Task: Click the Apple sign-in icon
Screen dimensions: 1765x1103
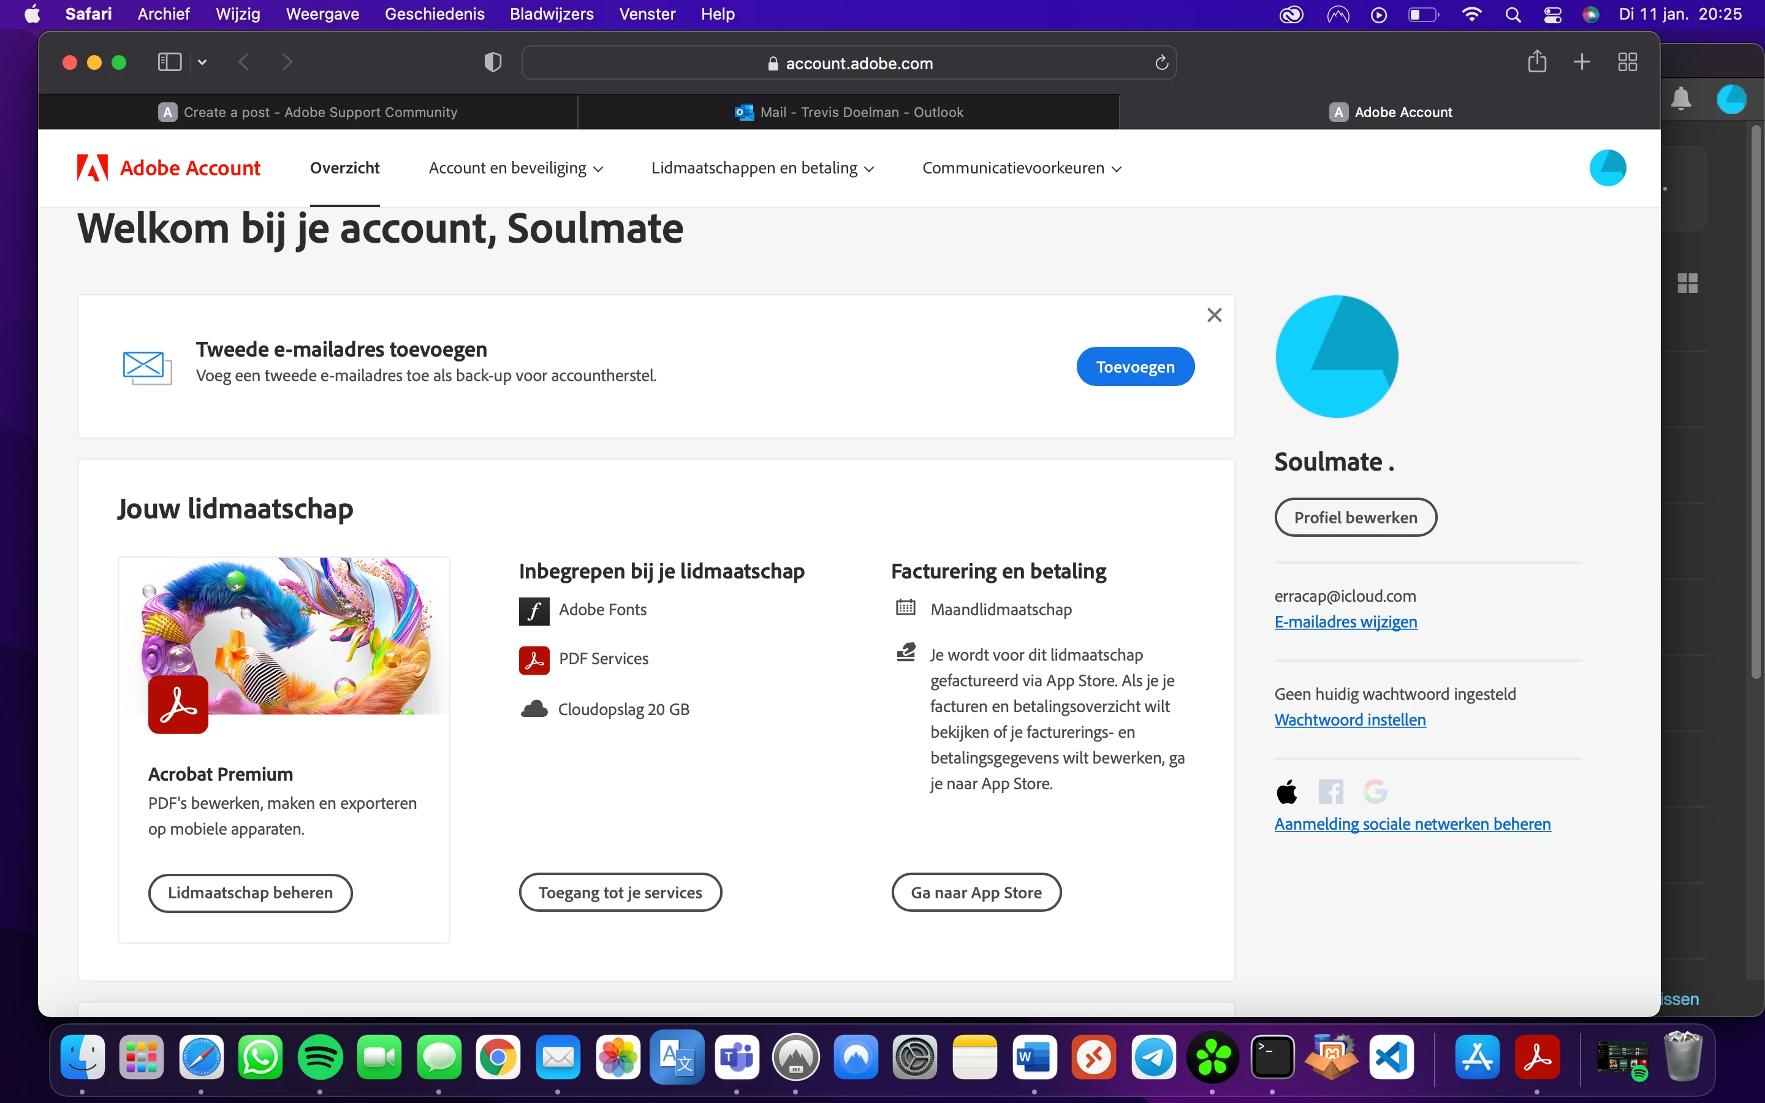Action: pyautogui.click(x=1287, y=792)
